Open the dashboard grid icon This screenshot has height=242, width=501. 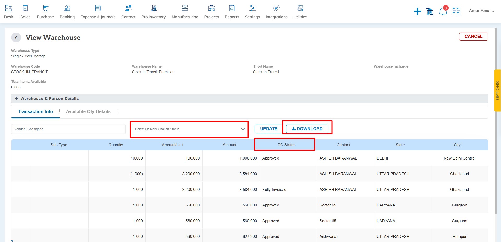pyautogui.click(x=456, y=11)
